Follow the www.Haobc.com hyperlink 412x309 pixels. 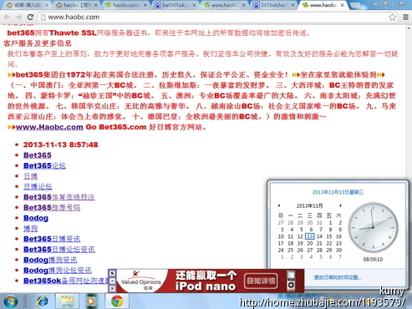49,127
